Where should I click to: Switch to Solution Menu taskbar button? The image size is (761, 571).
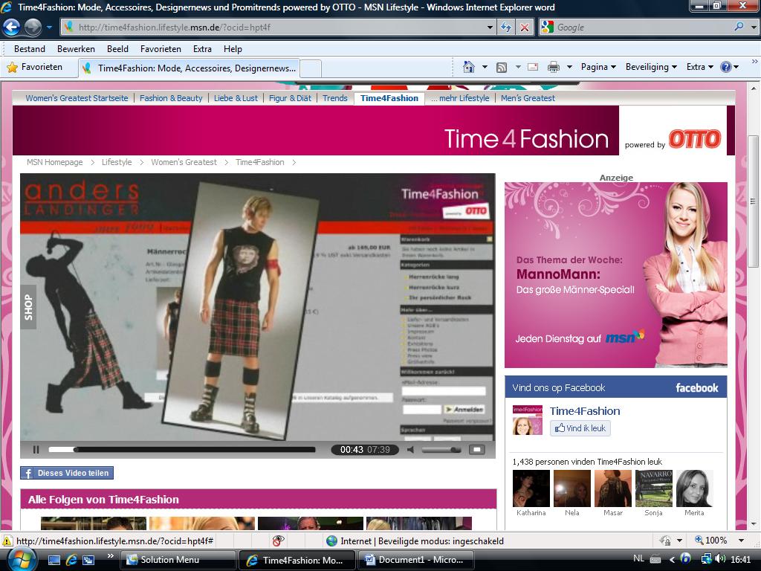[x=179, y=560]
